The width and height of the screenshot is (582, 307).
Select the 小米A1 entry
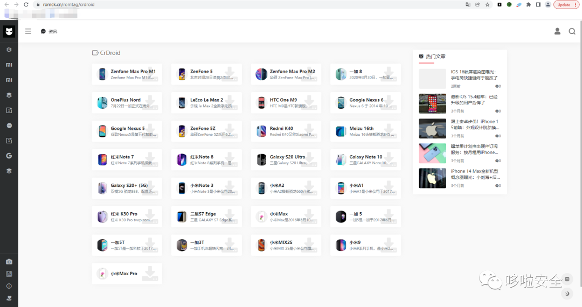365,189
